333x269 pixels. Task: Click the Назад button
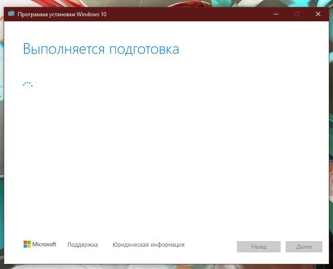click(259, 247)
